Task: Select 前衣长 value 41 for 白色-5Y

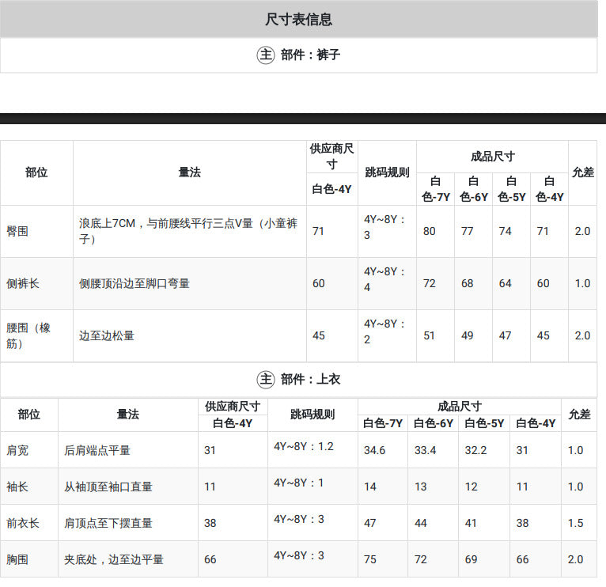Action: 471,523
